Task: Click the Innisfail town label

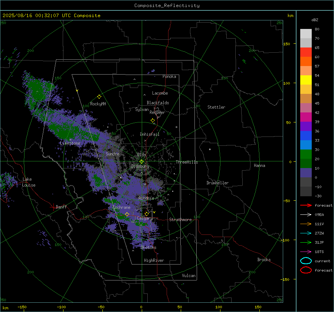Action: [x=150, y=134]
